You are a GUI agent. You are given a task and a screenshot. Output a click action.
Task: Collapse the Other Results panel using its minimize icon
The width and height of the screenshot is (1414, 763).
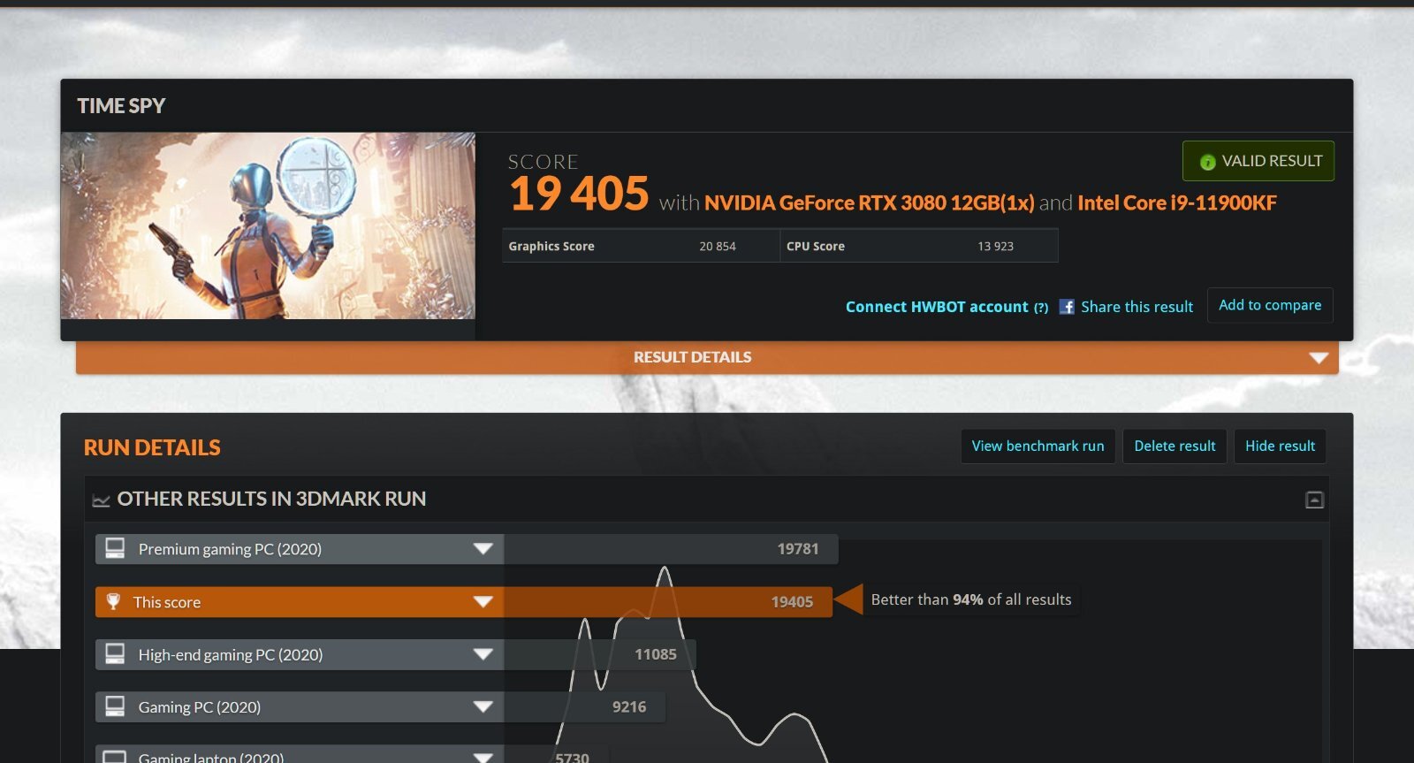tap(1315, 500)
